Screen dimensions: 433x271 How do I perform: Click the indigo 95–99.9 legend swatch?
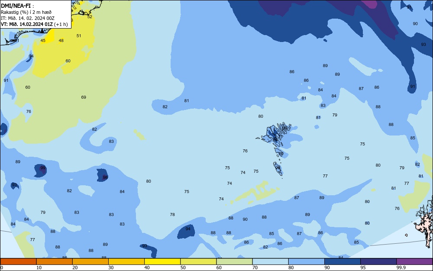coord(378,261)
